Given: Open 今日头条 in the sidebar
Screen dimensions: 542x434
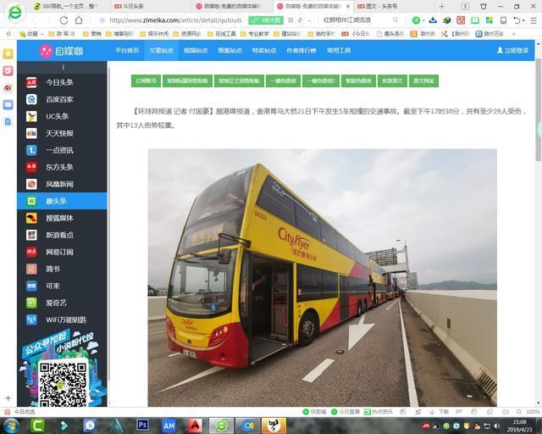Looking at the screenshot, I should [59, 82].
